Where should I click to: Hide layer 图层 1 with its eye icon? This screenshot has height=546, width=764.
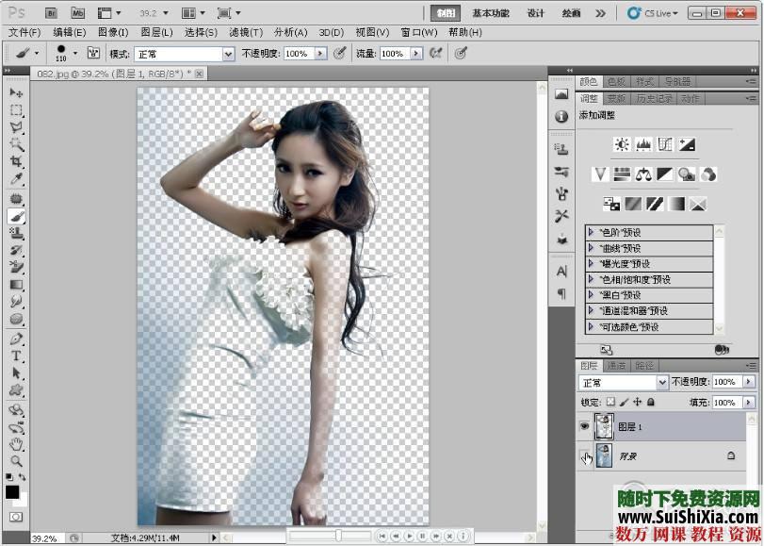pyautogui.click(x=584, y=426)
